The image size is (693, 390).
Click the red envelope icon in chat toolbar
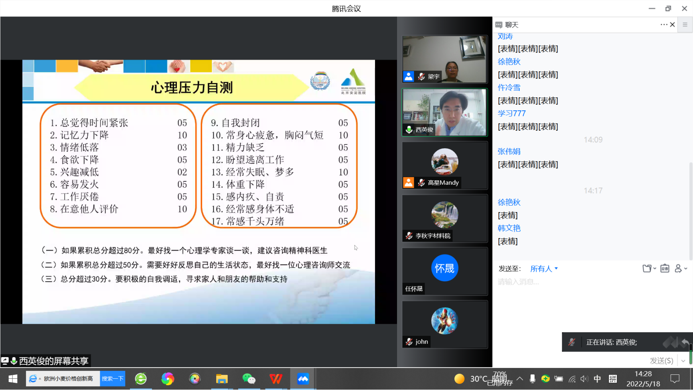pyautogui.click(x=665, y=269)
